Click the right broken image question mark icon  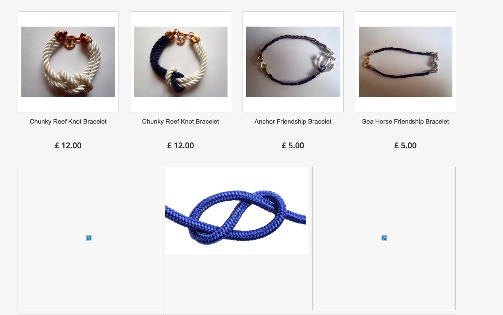[x=384, y=238]
